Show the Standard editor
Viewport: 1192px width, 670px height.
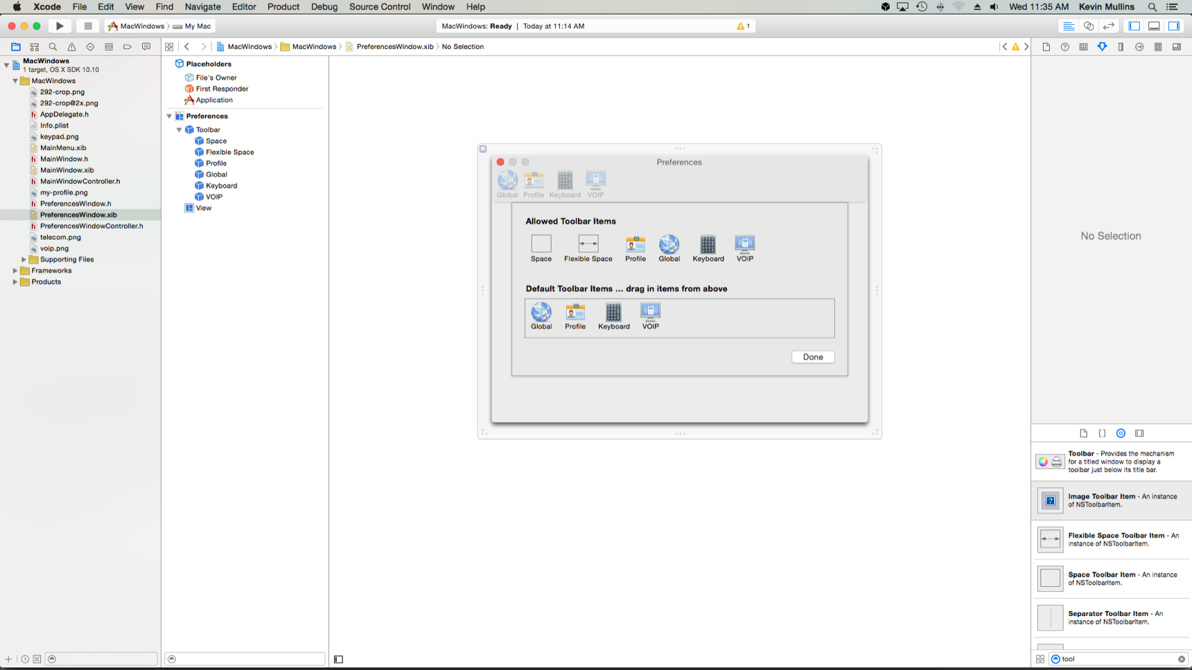1069,26
